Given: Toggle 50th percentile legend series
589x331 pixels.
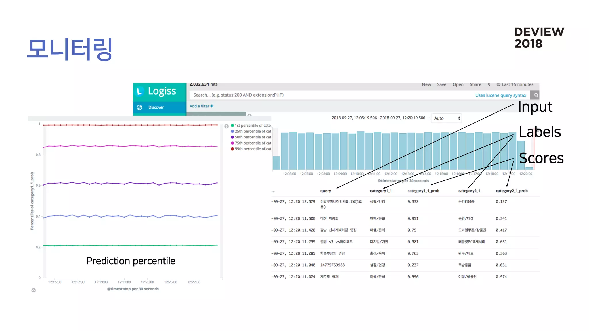Looking at the screenshot, I should pos(253,137).
